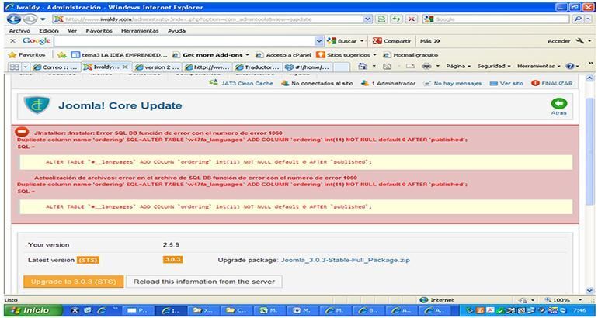Open the Favoritos menu in menu bar
The height and width of the screenshot is (318, 598).
(99, 30)
